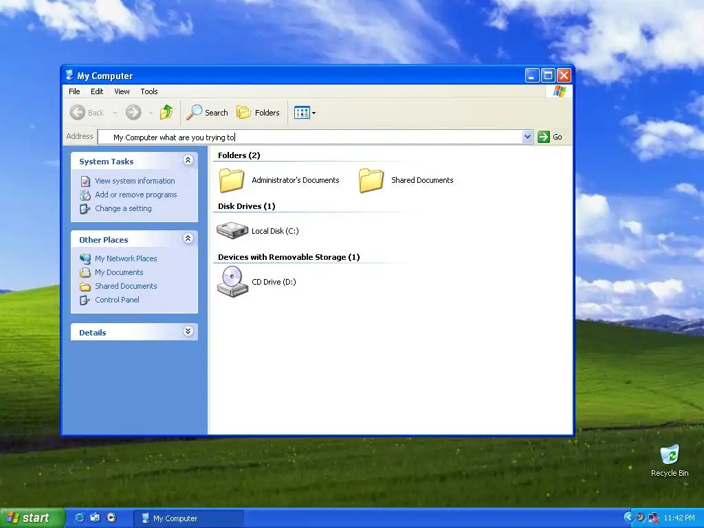Click the Administrator's Documents label
Image resolution: width=704 pixels, height=528 pixels.
pyautogui.click(x=296, y=180)
